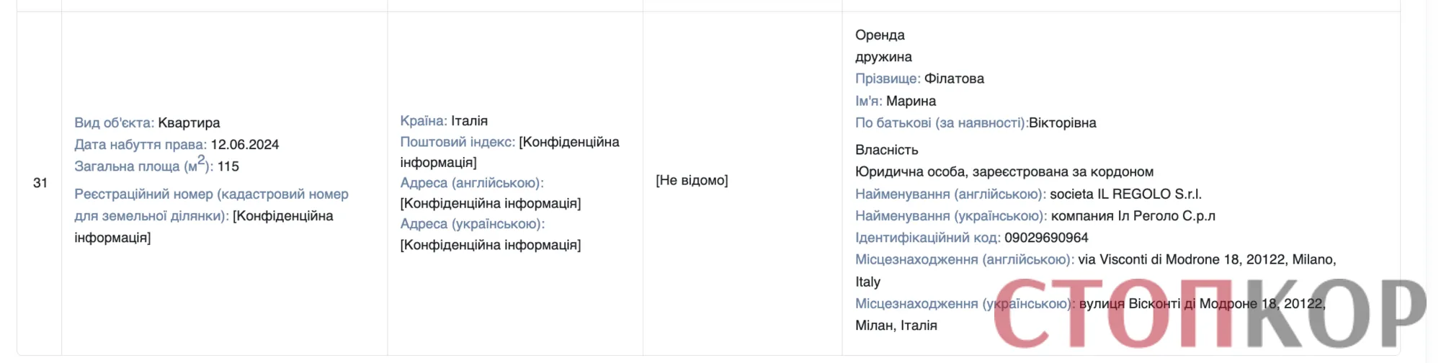Image resolution: width=1441 pixels, height=363 pixels.
Task: Click the "Власність" heading
Action: (x=887, y=150)
